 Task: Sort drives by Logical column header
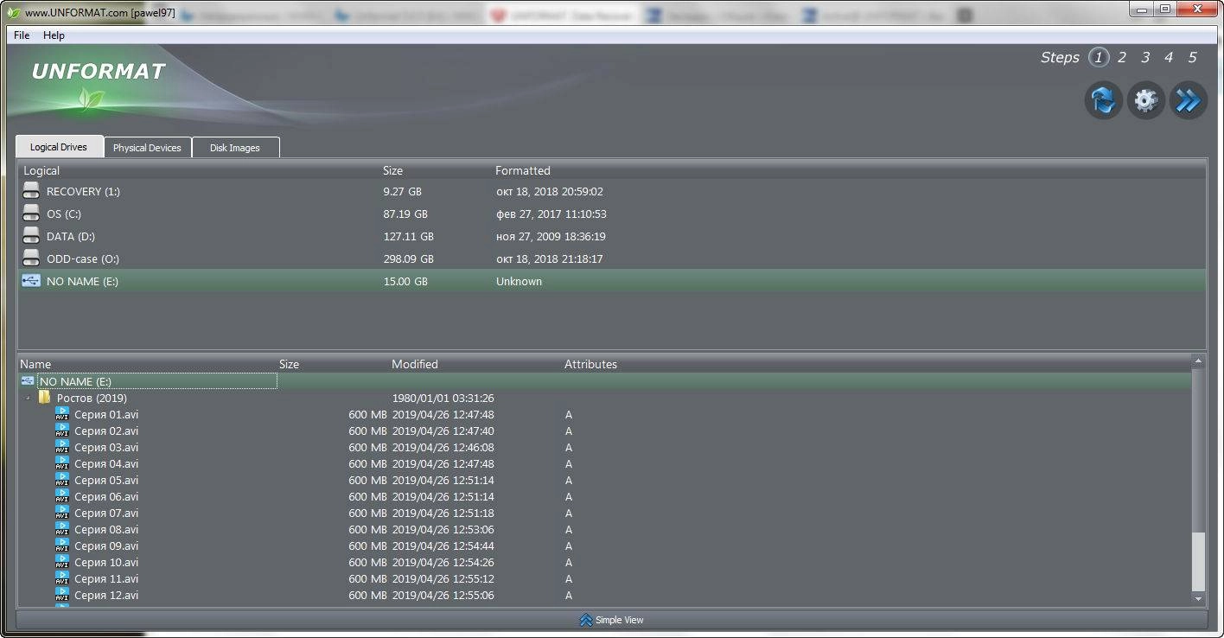click(41, 170)
